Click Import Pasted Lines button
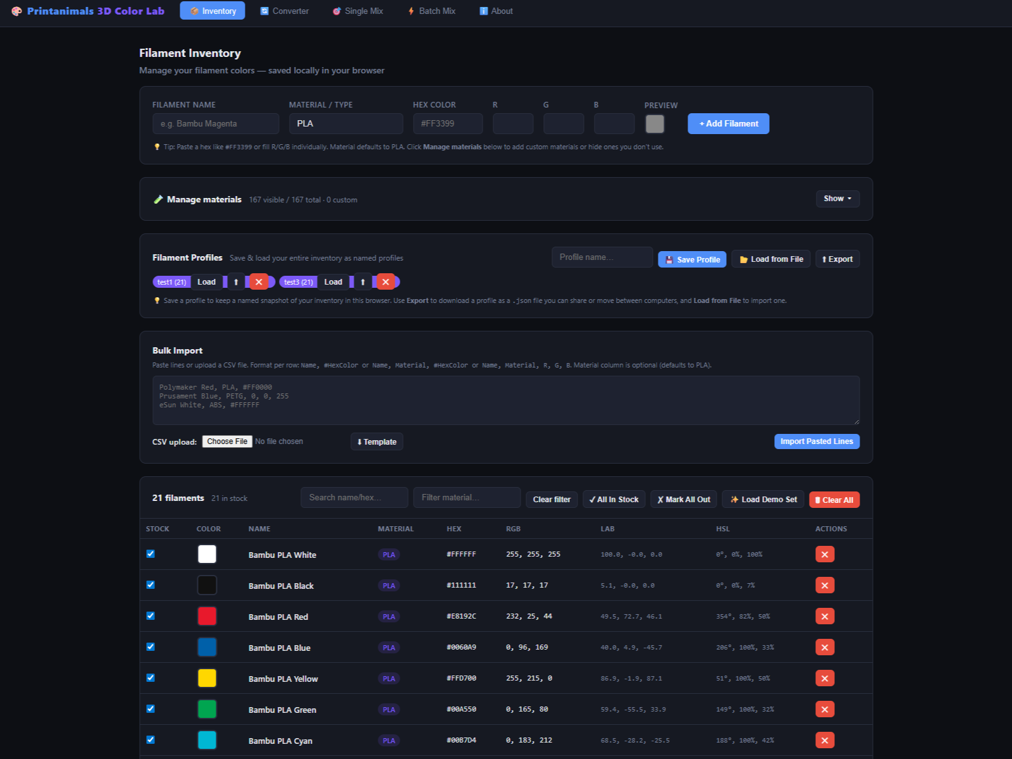The width and height of the screenshot is (1012, 759). (817, 441)
